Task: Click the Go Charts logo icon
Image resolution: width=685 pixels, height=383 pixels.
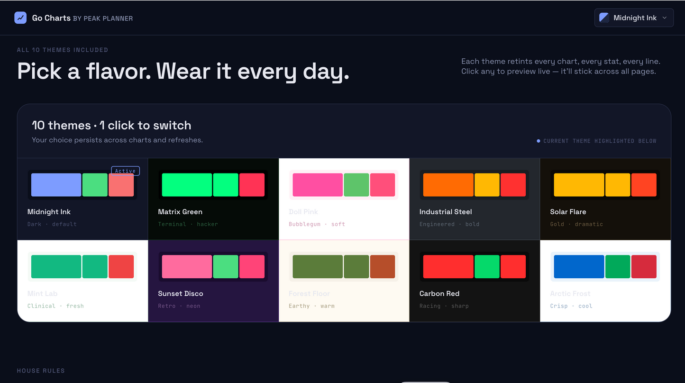Action: click(20, 18)
